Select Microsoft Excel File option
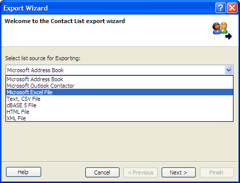Image resolution: width=240 pixels, height=183 pixels. (119, 92)
